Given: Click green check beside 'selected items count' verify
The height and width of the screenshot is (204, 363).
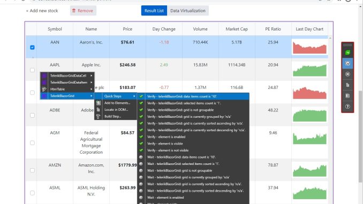Looking at the screenshot, I should pyautogui.click(x=141, y=103).
